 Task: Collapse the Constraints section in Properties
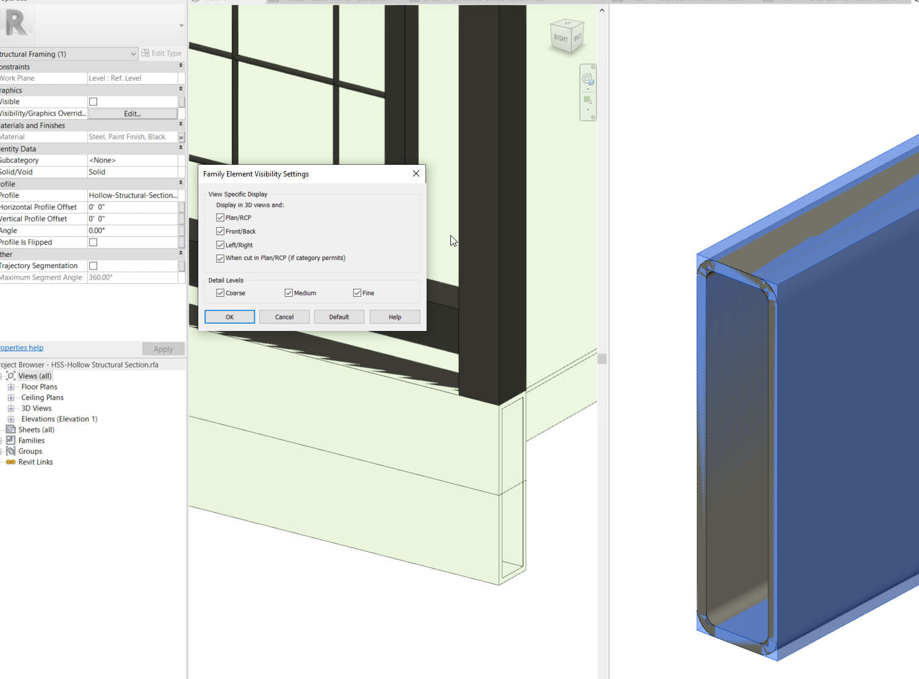point(180,65)
